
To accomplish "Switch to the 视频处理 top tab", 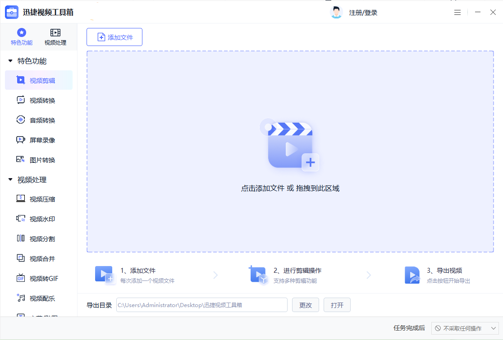I will [x=55, y=36].
